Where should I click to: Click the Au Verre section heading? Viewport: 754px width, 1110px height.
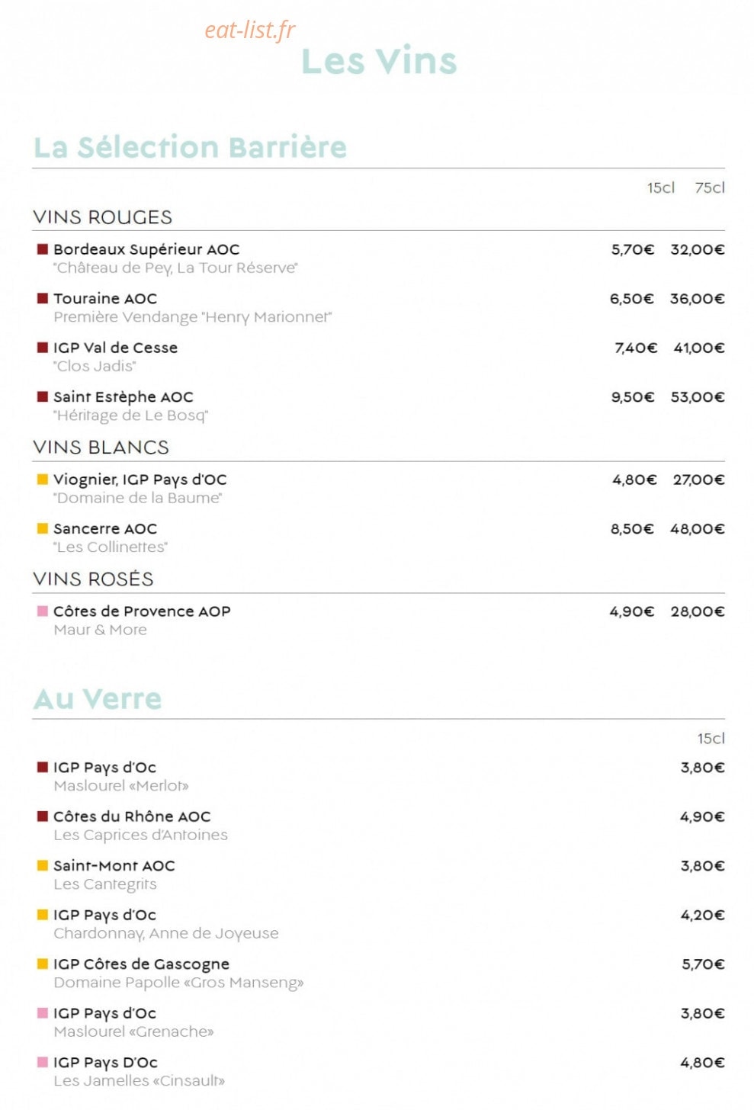pos(98,698)
